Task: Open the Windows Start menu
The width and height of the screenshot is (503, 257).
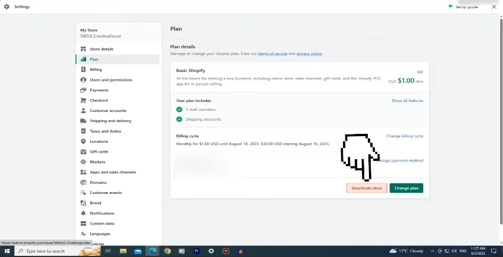Action: tap(7, 251)
